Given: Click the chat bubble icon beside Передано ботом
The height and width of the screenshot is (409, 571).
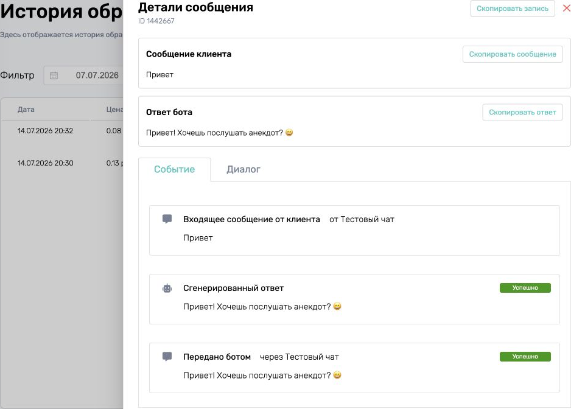Looking at the screenshot, I should pos(167,357).
